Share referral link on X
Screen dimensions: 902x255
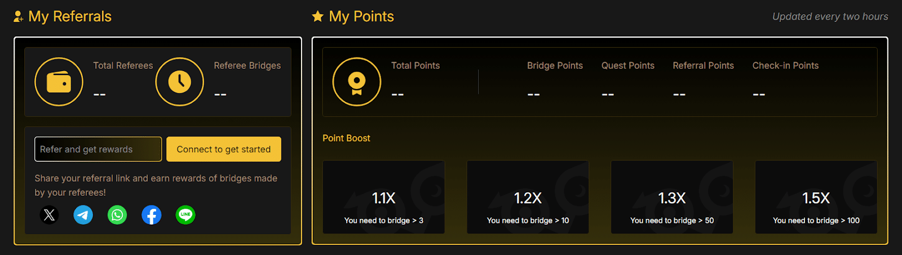[50, 215]
